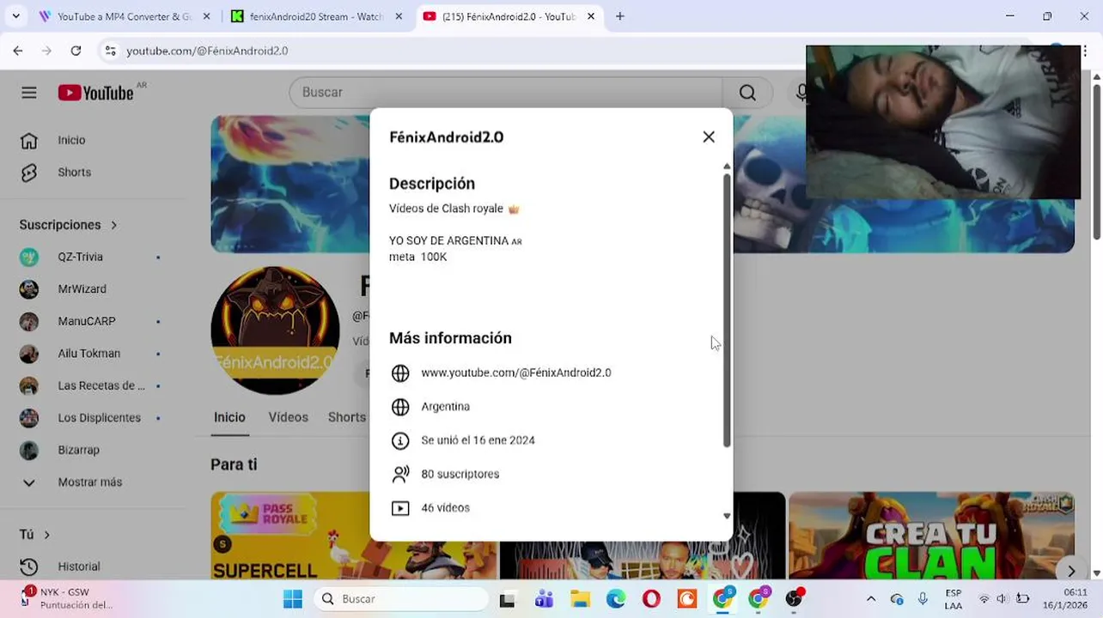Open the YouTube hamburger guide menu

pos(29,93)
